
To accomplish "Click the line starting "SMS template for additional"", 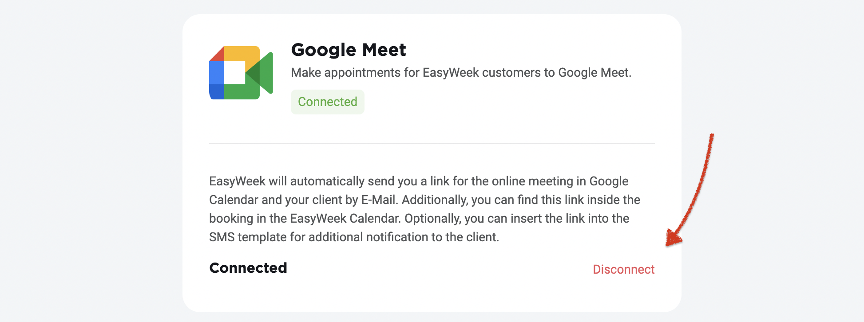I will point(354,237).
